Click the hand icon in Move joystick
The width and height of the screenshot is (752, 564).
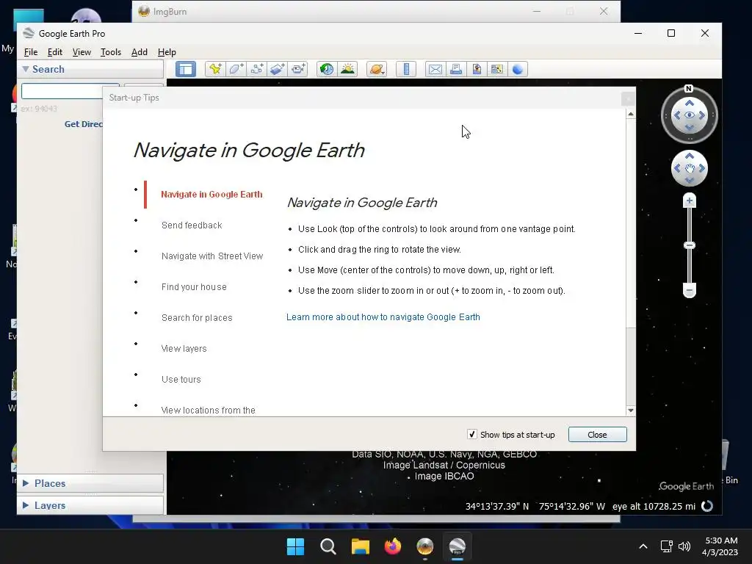tap(689, 168)
